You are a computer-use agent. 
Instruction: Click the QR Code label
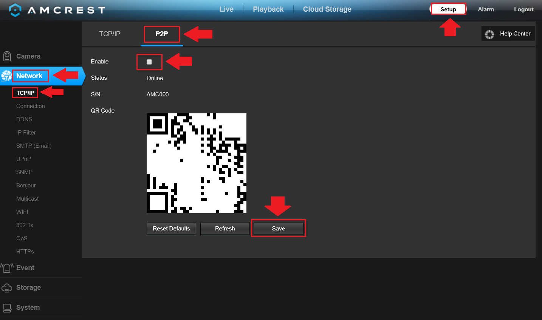pos(103,111)
